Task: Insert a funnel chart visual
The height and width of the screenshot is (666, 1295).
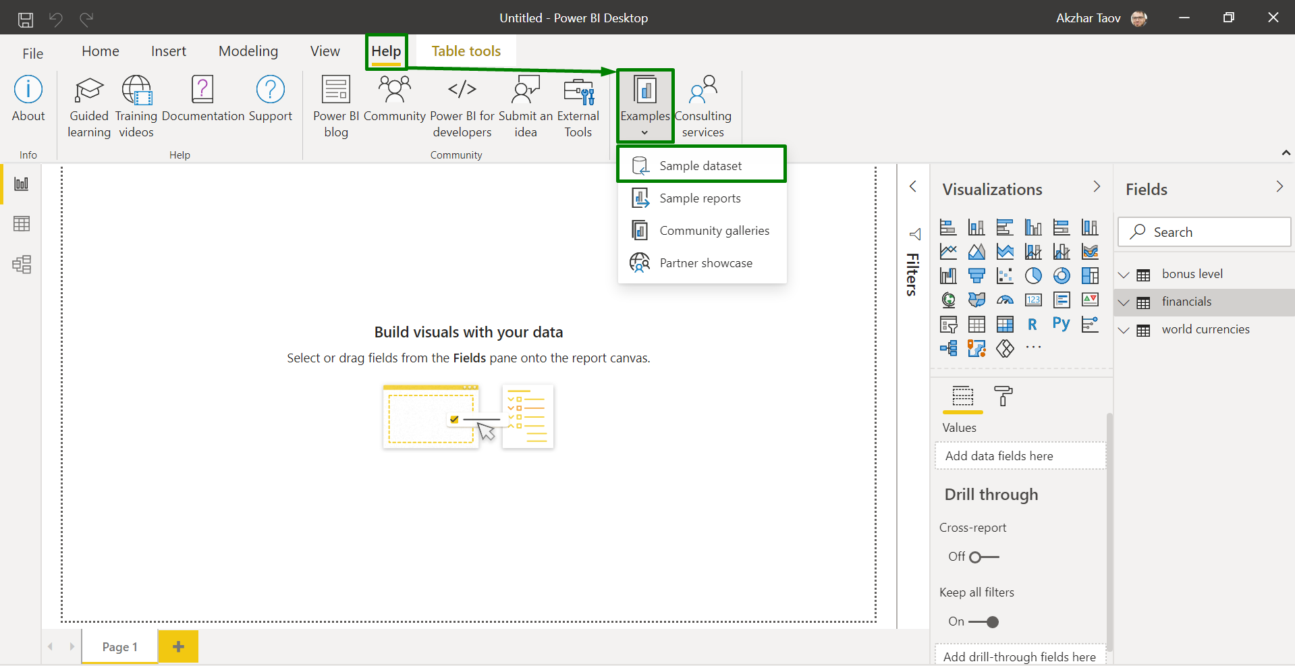Action: click(976, 275)
